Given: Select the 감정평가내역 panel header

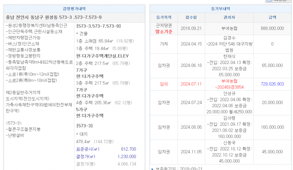Looking at the screenshot, I should tap(74, 8).
